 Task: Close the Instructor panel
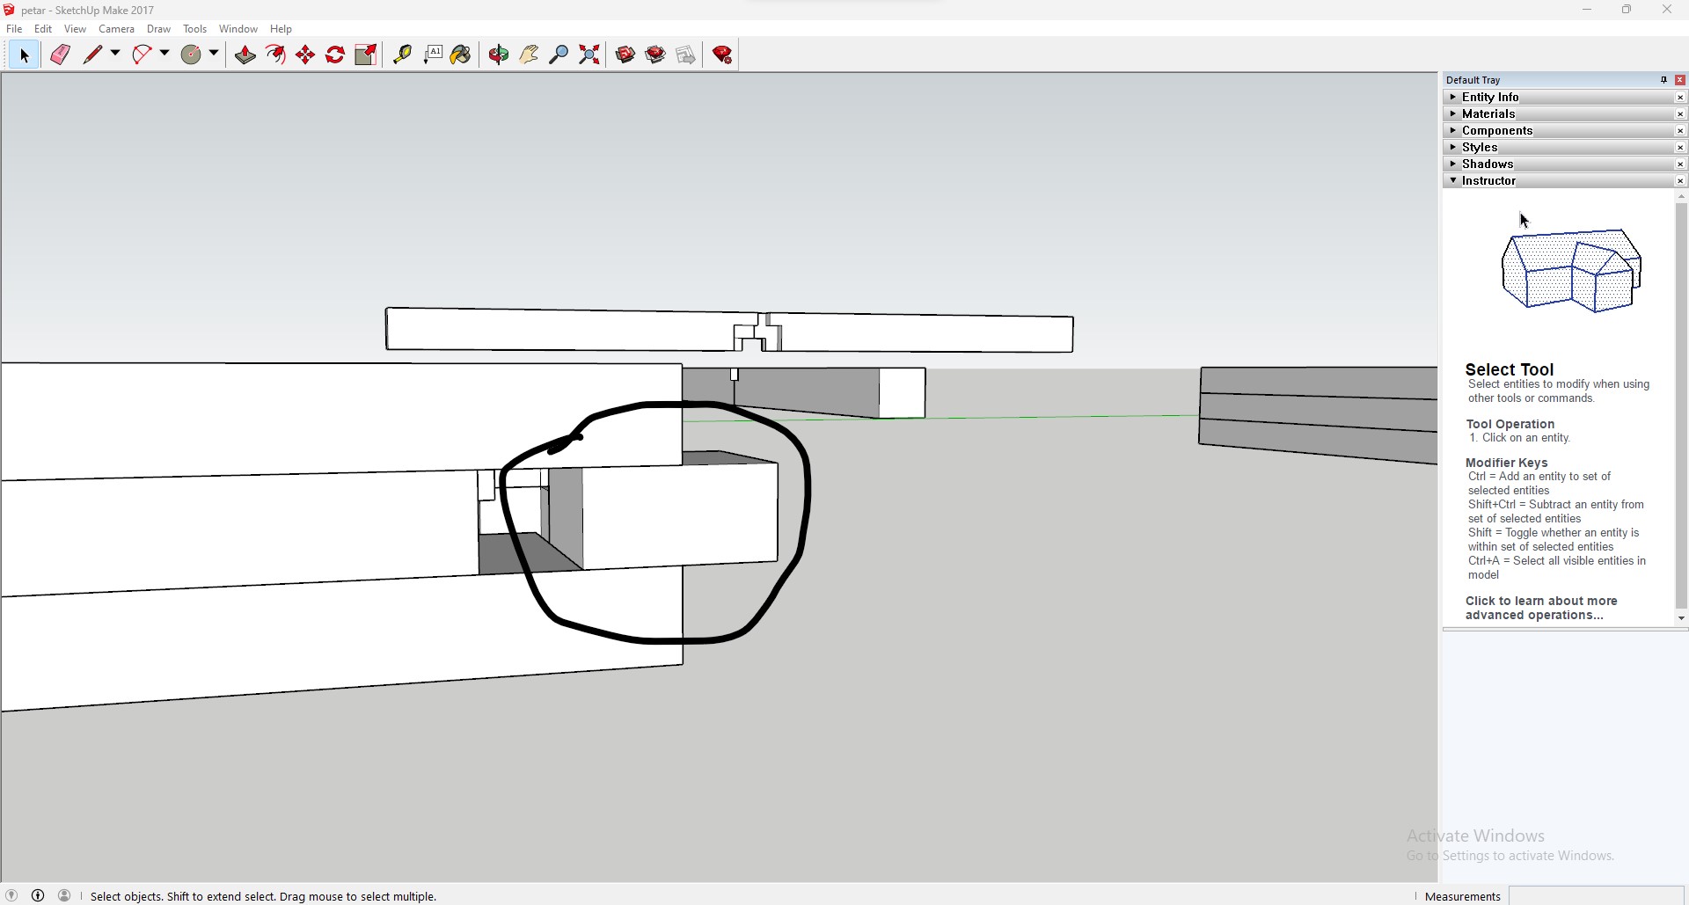tap(1680, 181)
